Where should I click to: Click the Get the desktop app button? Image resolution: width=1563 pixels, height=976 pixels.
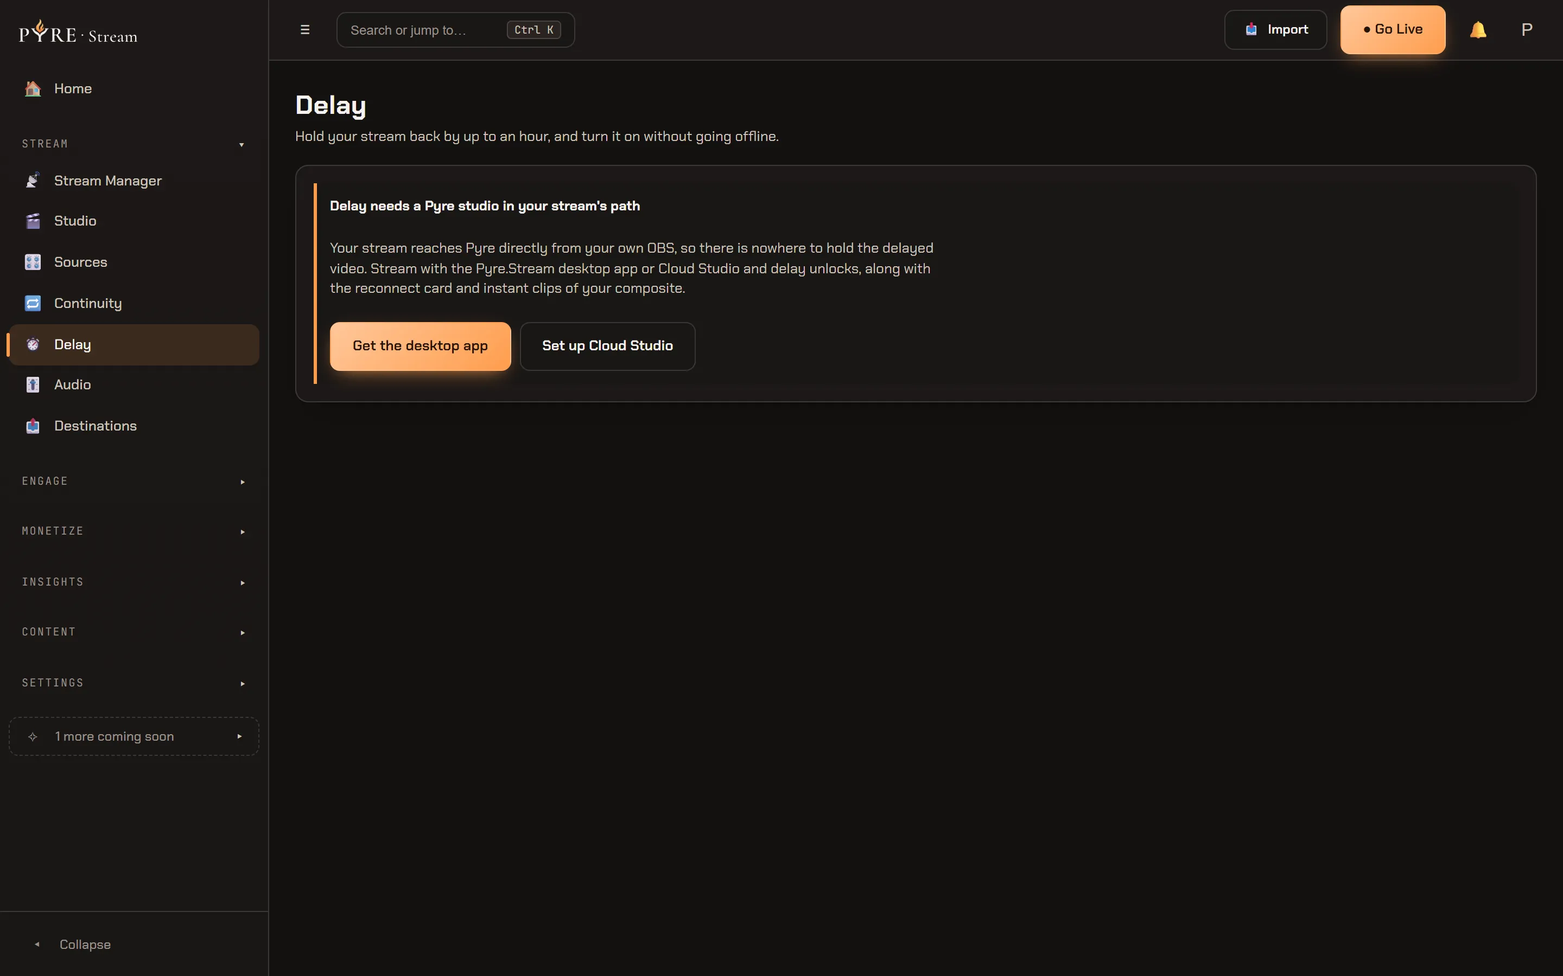point(421,346)
